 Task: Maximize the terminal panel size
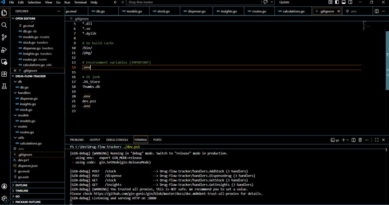376,140
